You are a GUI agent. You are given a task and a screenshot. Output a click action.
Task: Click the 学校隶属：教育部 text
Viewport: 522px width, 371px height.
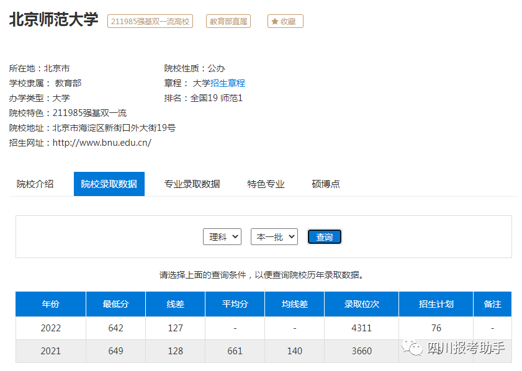tap(45, 83)
